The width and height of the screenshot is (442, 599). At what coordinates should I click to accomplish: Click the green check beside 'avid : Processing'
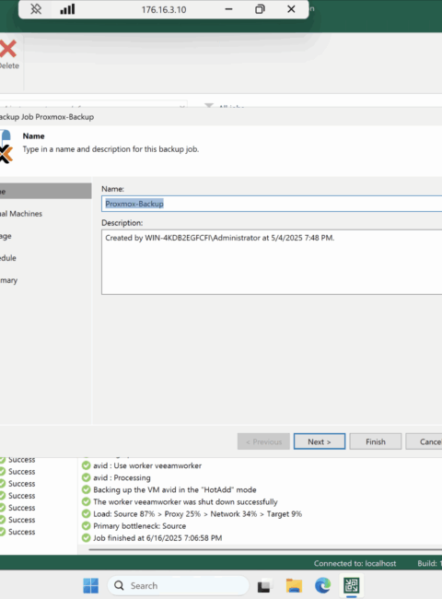[x=87, y=477]
